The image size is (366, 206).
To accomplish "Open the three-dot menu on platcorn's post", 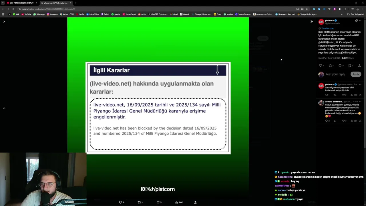I will coord(360,21).
